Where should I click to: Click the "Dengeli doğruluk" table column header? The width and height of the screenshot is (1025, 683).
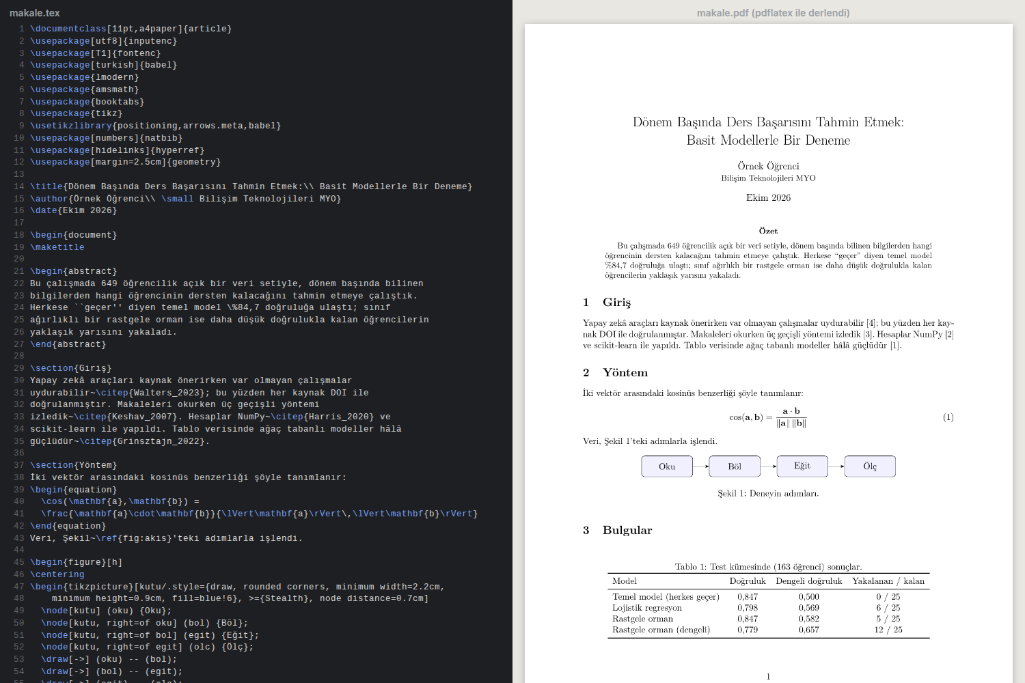coord(809,581)
